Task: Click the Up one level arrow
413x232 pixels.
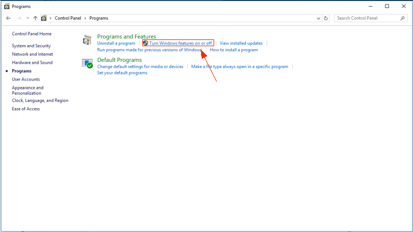Action: (x=35, y=18)
